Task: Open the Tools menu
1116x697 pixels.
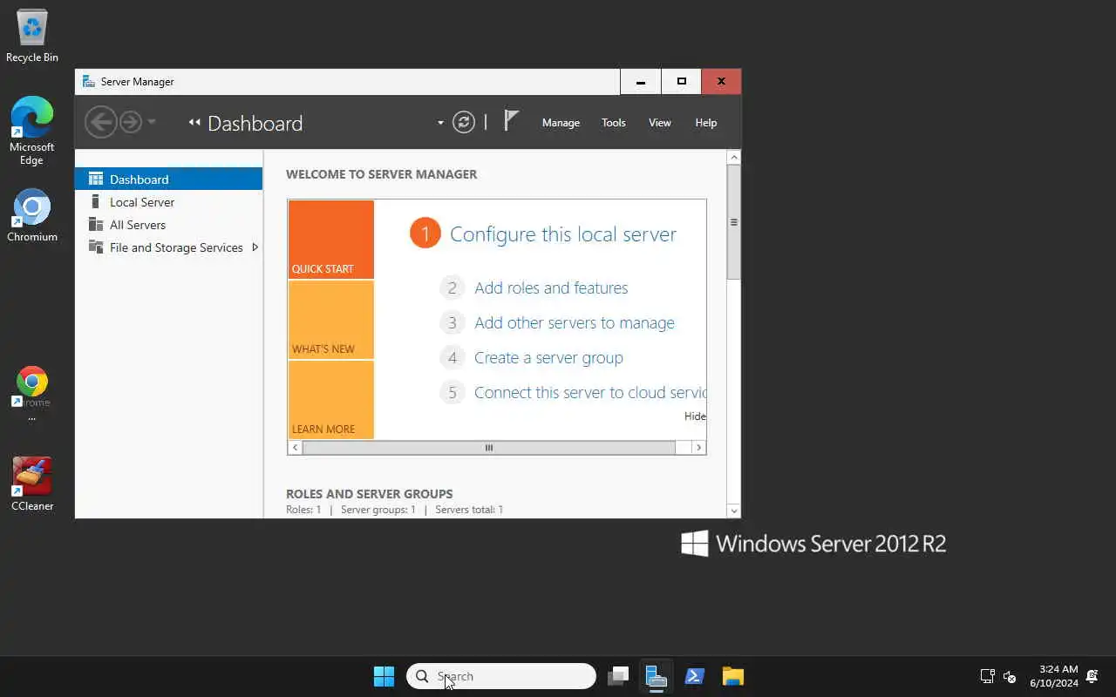Action: 614,123
